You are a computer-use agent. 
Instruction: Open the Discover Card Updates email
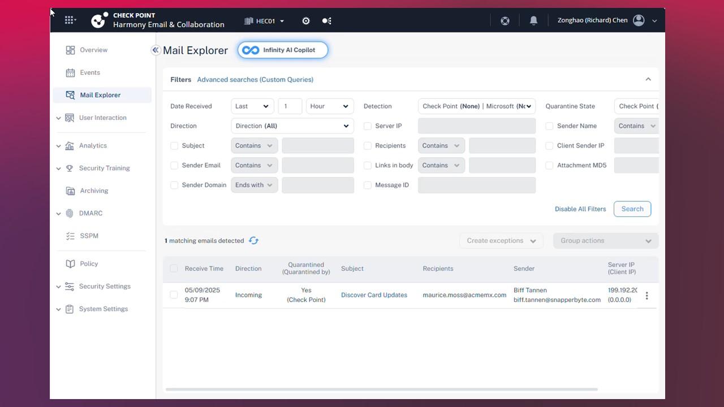pos(374,295)
